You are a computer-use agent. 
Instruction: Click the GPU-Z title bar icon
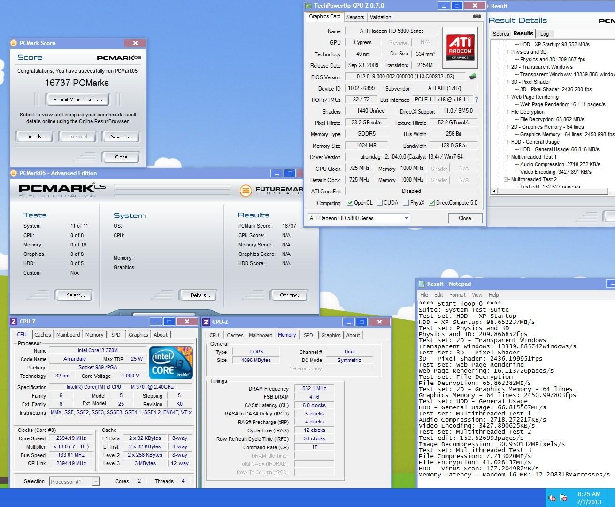click(308, 6)
